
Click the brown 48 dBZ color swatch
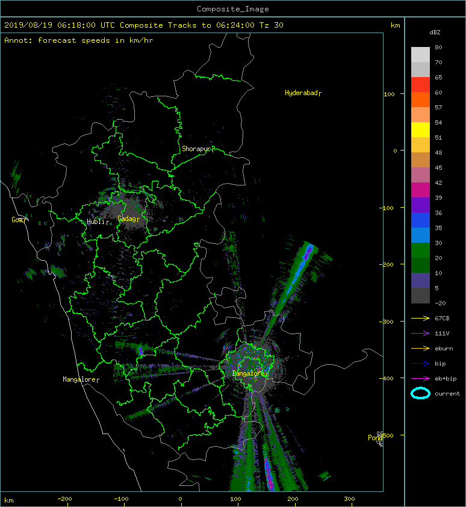click(420, 160)
